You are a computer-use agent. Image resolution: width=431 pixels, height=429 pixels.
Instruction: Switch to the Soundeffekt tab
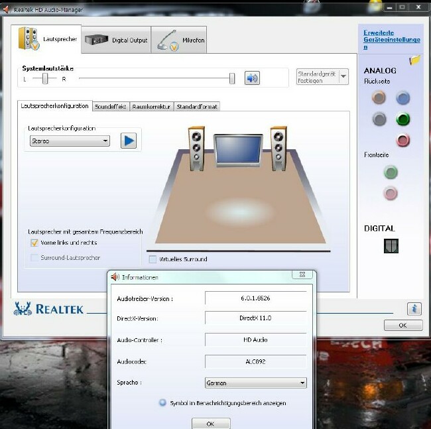111,107
